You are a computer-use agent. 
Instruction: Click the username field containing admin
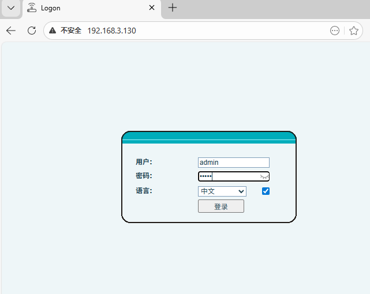click(233, 163)
